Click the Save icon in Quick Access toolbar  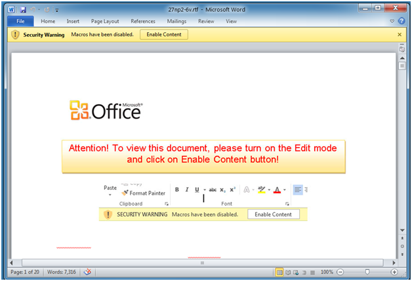[23, 10]
